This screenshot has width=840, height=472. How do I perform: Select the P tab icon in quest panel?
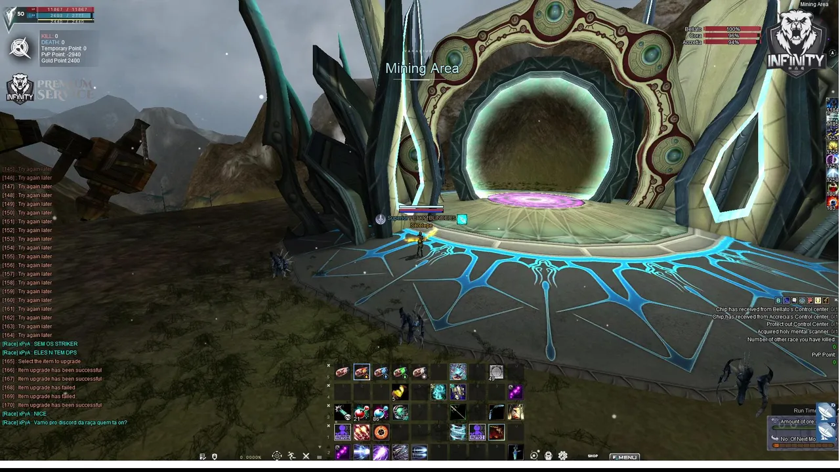(x=810, y=300)
